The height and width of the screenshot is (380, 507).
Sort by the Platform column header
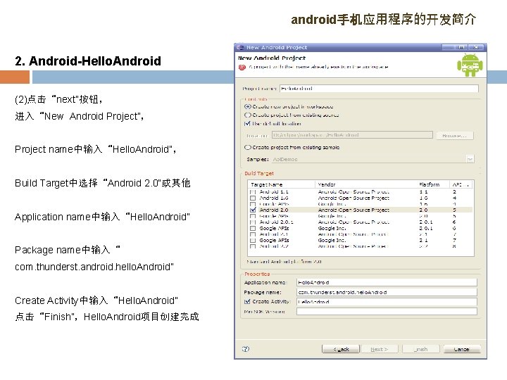tap(433, 184)
